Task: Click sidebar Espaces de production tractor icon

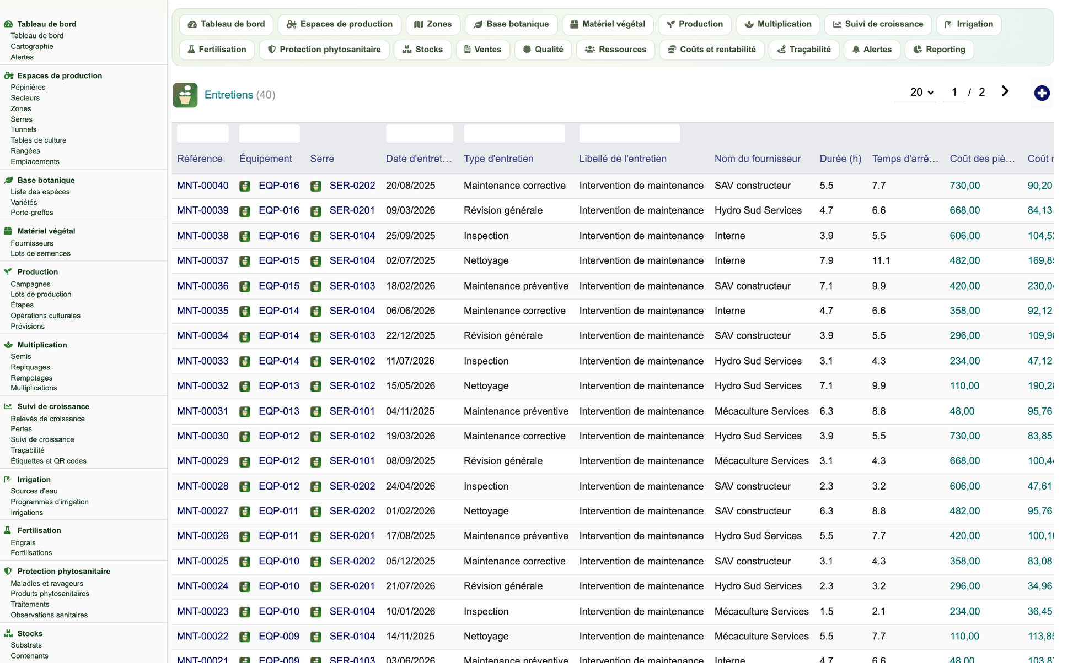Action: pyautogui.click(x=8, y=76)
